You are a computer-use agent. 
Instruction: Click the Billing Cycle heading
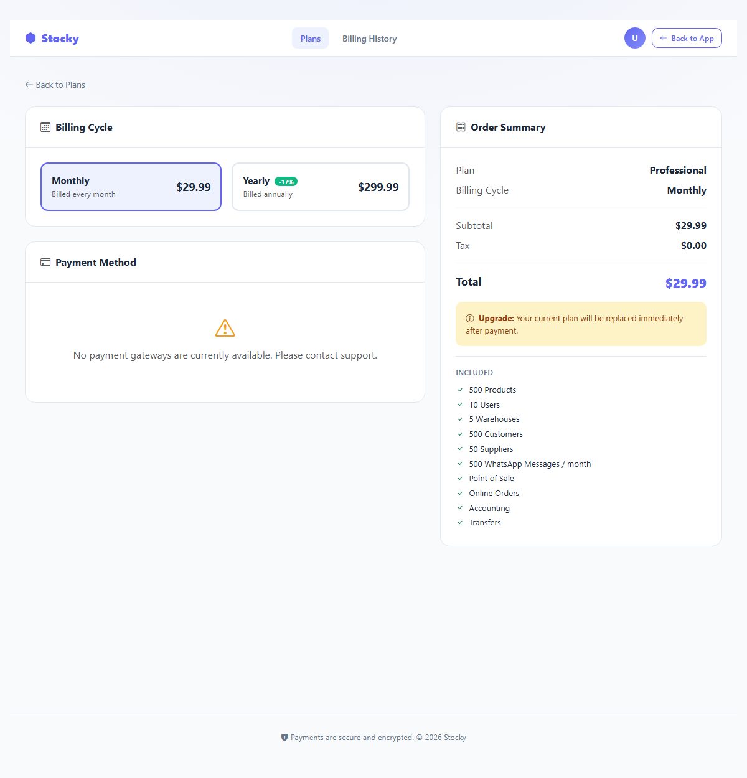point(84,127)
